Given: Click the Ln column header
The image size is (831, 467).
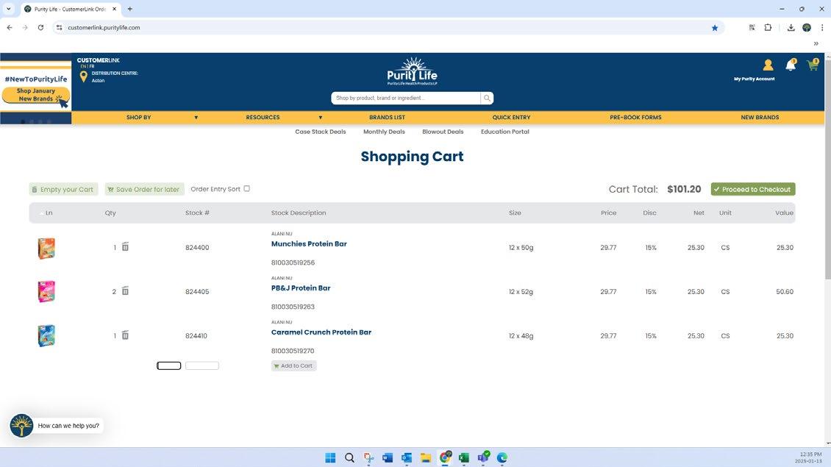Looking at the screenshot, I should point(49,213).
